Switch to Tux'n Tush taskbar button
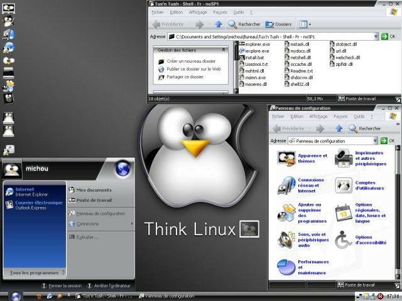Viewport: 402px width, 301px height. click(104, 296)
